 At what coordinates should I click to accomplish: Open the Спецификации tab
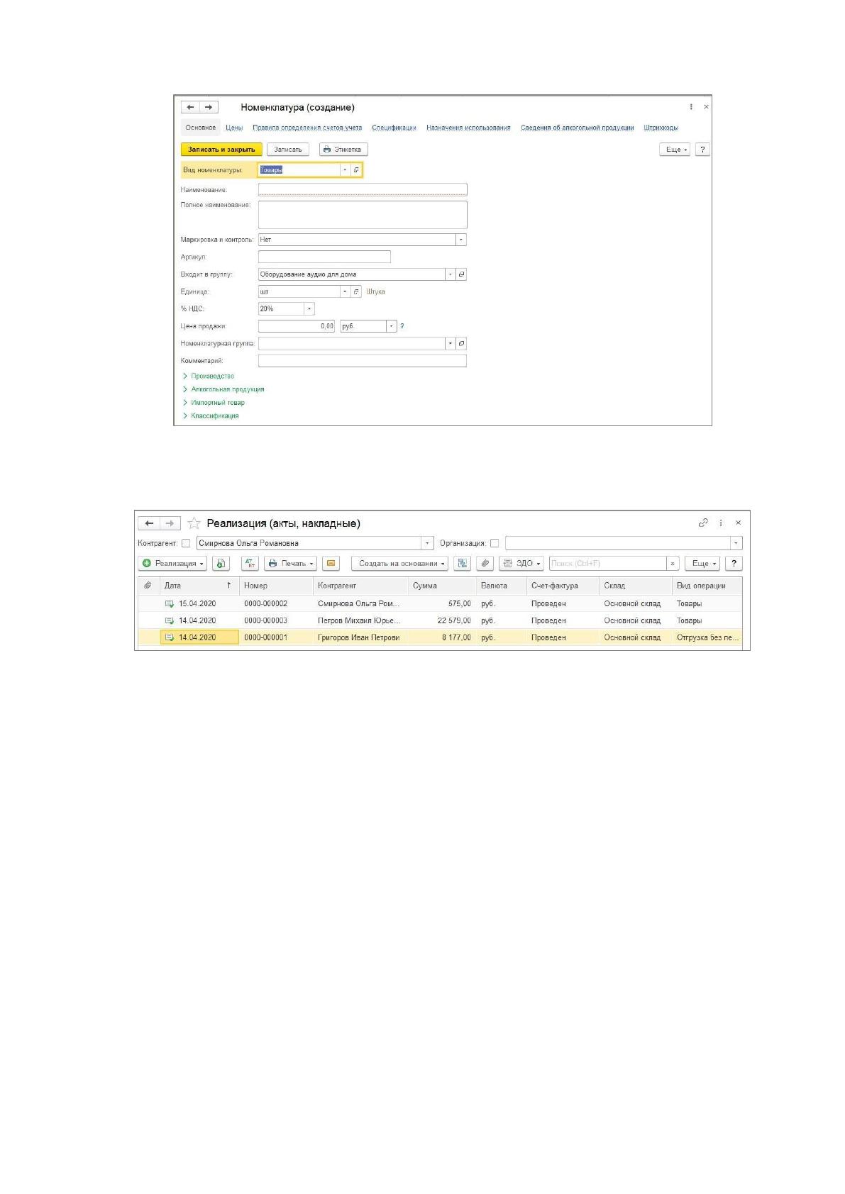coord(394,128)
